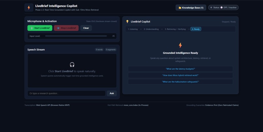Click the lightbulb icon beside LiveBrief Copilot
This screenshot has height=132, width=263.
point(127,22)
